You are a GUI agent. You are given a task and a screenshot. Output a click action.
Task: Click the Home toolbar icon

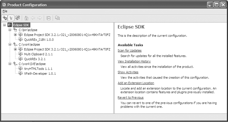pos(26,18)
